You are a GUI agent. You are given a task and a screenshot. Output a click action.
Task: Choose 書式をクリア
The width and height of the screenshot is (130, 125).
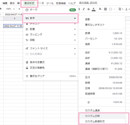(51, 76)
